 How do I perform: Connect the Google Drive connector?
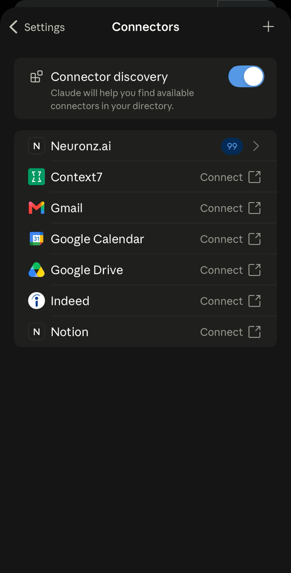click(x=221, y=270)
